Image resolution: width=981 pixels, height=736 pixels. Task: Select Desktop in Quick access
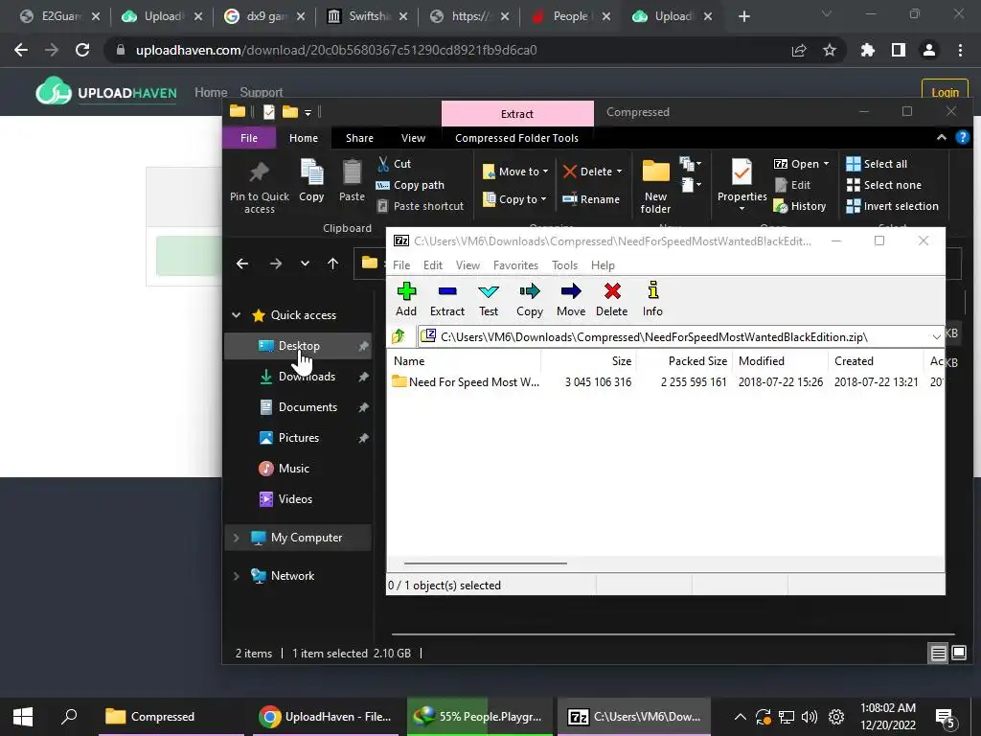pyautogui.click(x=299, y=346)
